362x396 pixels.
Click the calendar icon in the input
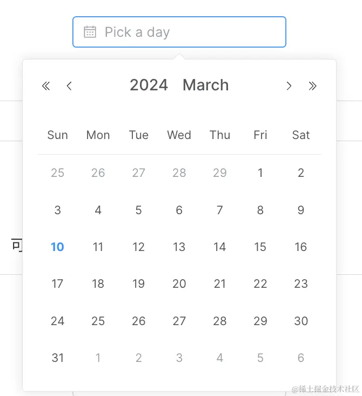coord(90,32)
